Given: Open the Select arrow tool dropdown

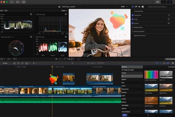Looking at the screenshot, I should click(35, 63).
